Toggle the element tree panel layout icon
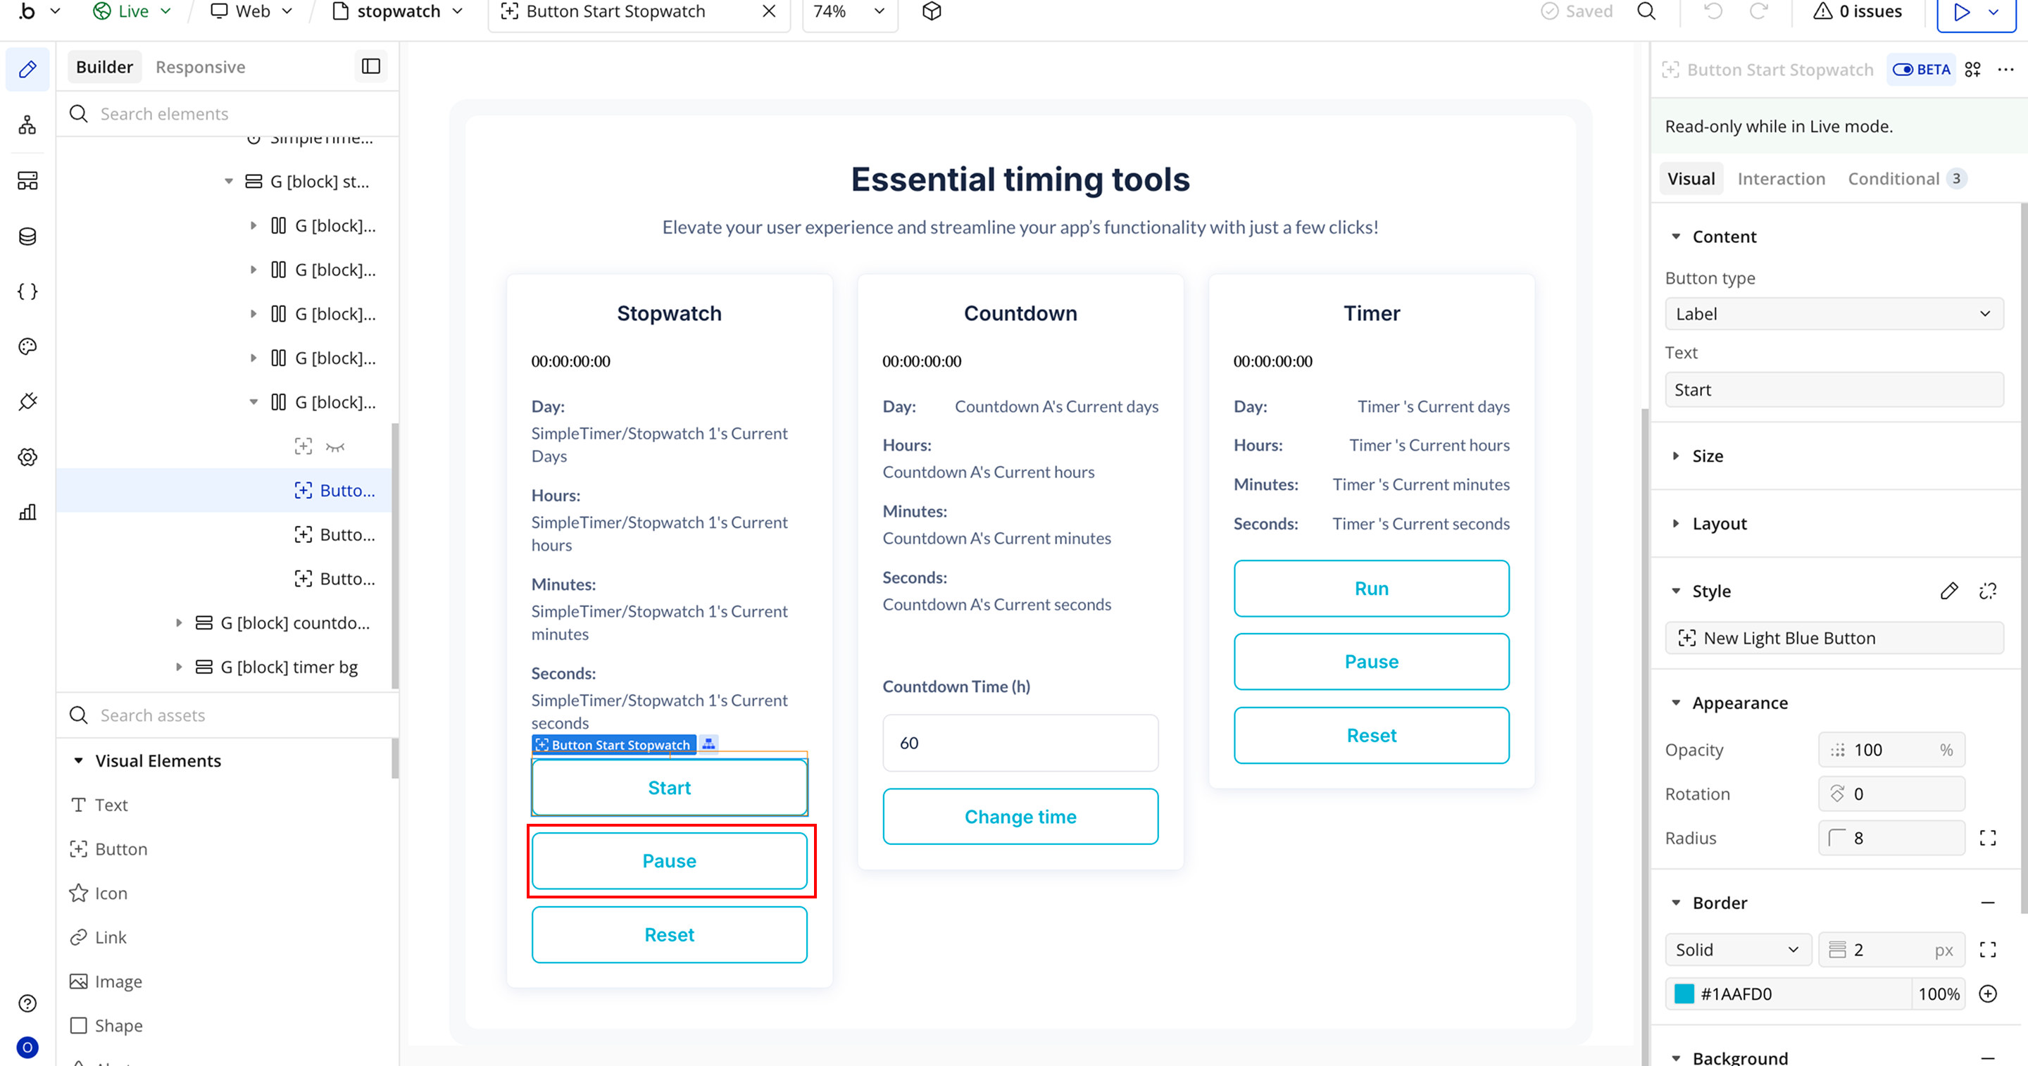 [x=371, y=67]
